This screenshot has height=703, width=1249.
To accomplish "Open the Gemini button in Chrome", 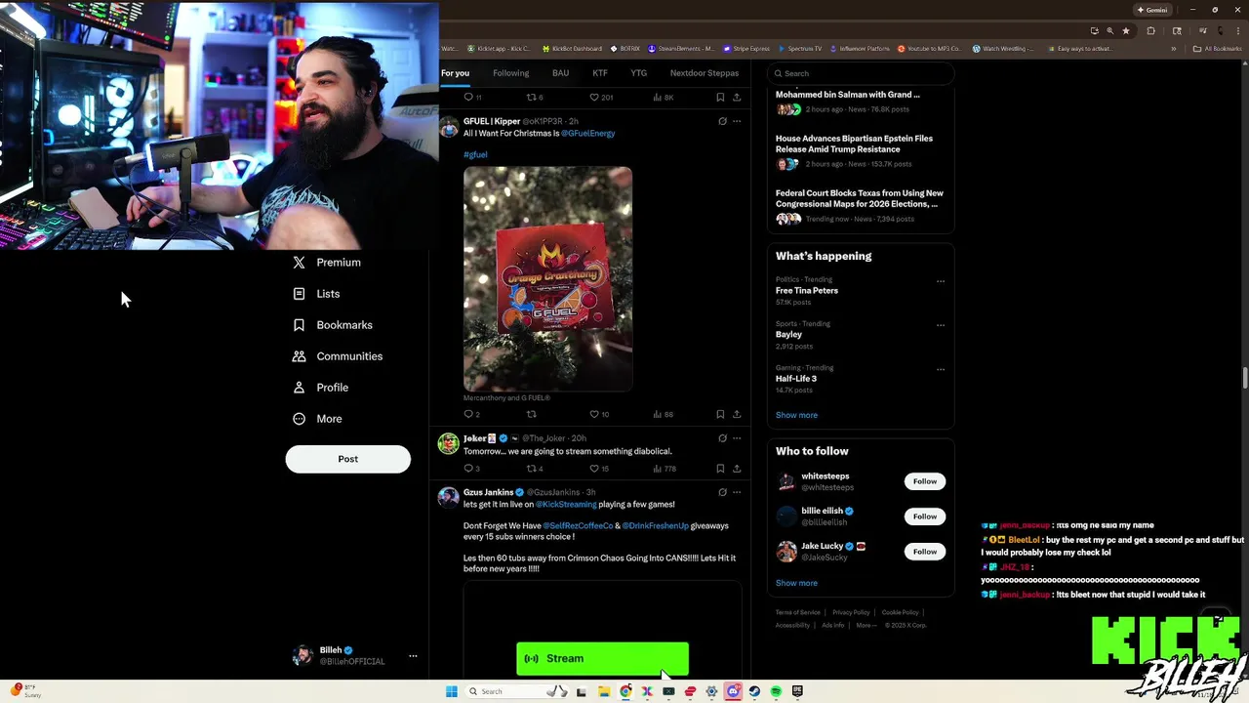I will [1151, 10].
